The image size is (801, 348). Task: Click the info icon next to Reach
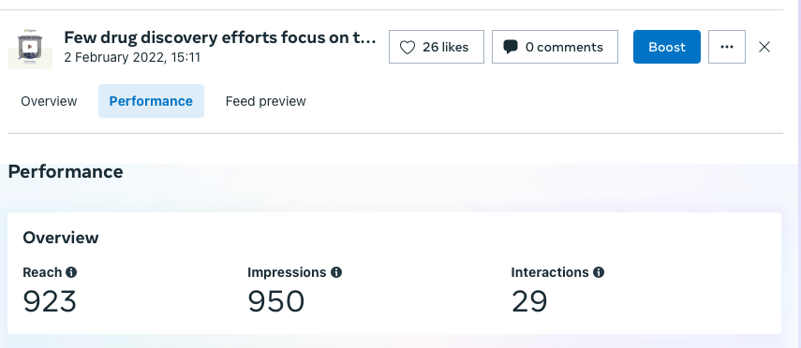pyautogui.click(x=71, y=272)
